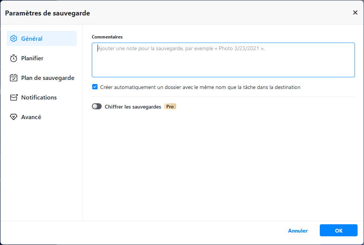The width and height of the screenshot is (364, 245).
Task: Close the Paramètres de sauvegarde dialog
Action: click(x=355, y=13)
